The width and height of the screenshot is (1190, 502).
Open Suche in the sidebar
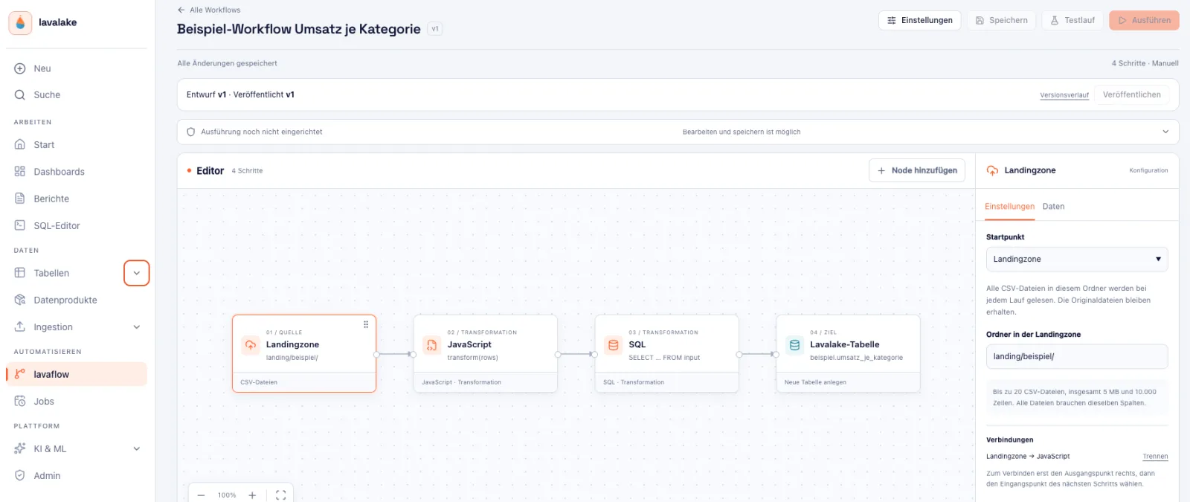pyautogui.click(x=77, y=95)
